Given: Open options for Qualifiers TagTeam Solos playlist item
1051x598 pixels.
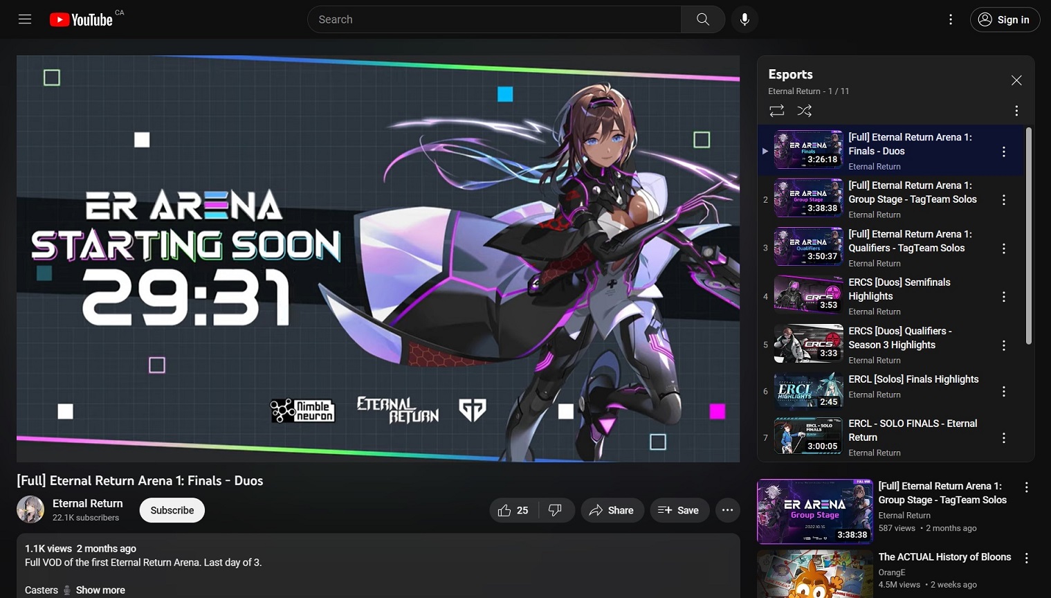Looking at the screenshot, I should pos(1004,248).
